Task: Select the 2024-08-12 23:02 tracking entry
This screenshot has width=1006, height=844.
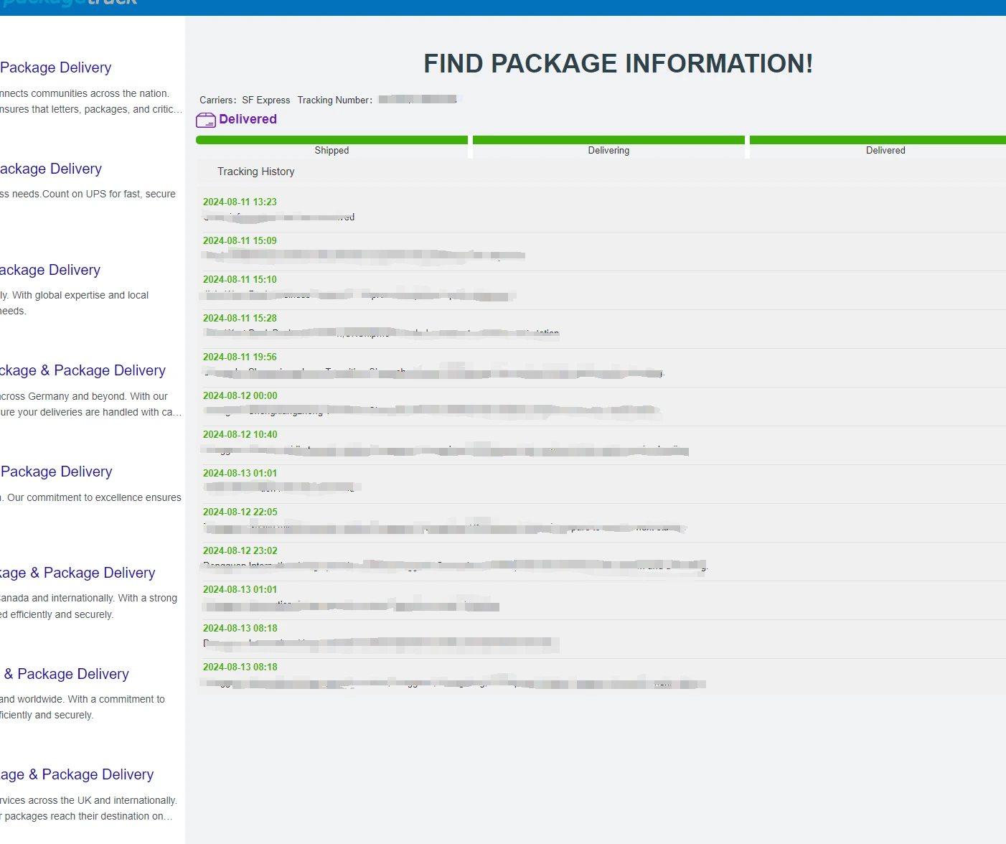Action: pos(240,551)
